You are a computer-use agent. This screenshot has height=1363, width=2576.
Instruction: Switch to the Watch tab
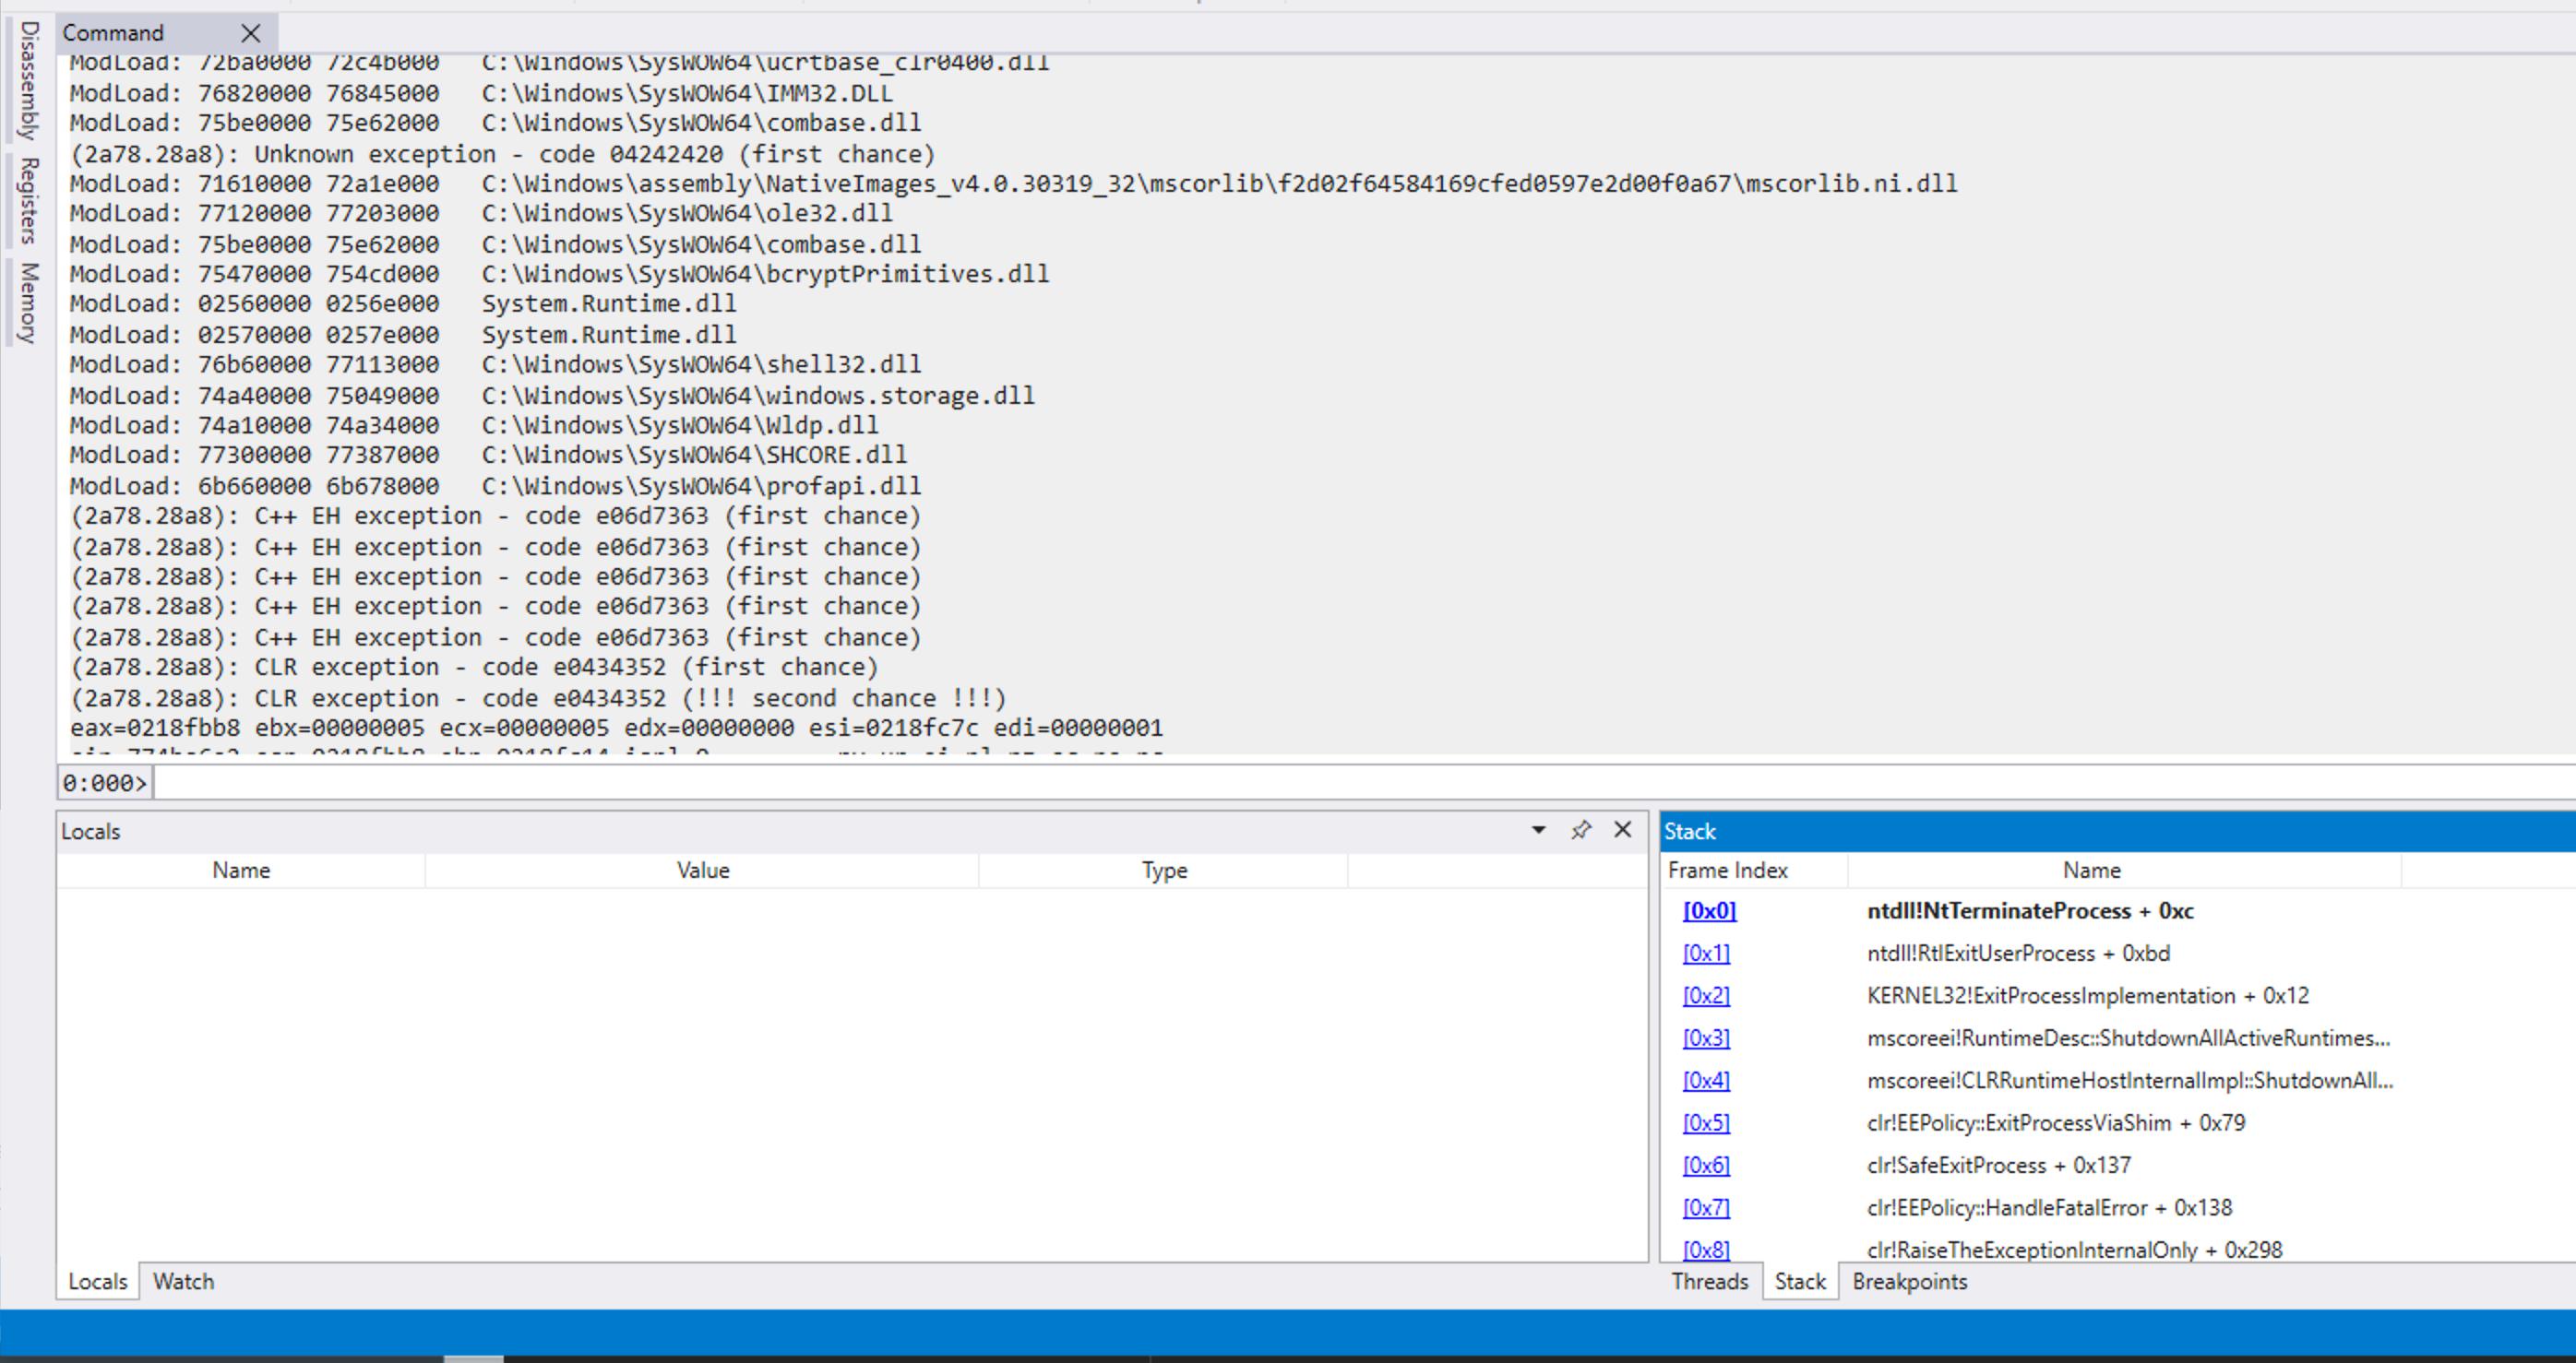click(183, 1282)
